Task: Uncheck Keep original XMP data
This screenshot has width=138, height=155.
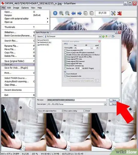Action: click(x=65, y=63)
